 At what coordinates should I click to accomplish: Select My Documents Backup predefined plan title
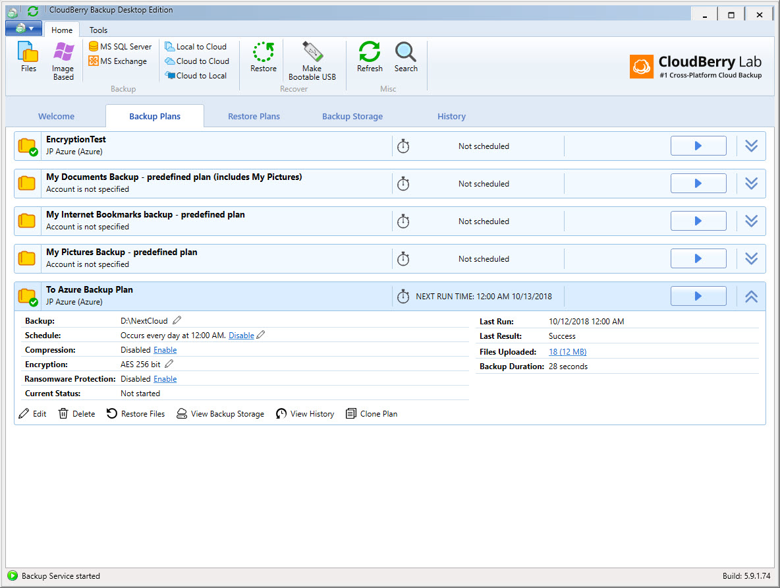pos(174,177)
